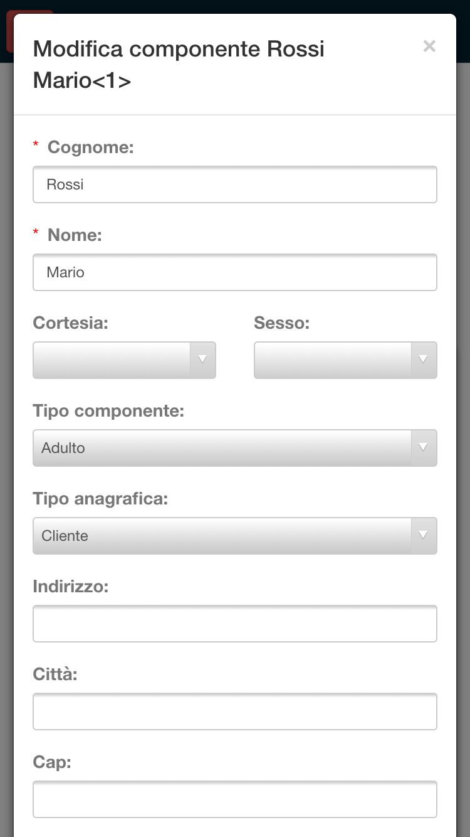Close the Modifica componente dialog
The height and width of the screenshot is (837, 470).
429,46
